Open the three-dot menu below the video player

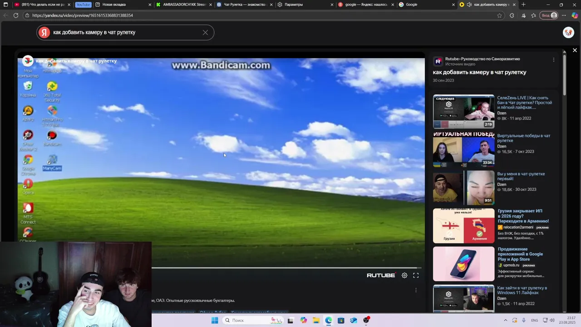tap(416, 290)
